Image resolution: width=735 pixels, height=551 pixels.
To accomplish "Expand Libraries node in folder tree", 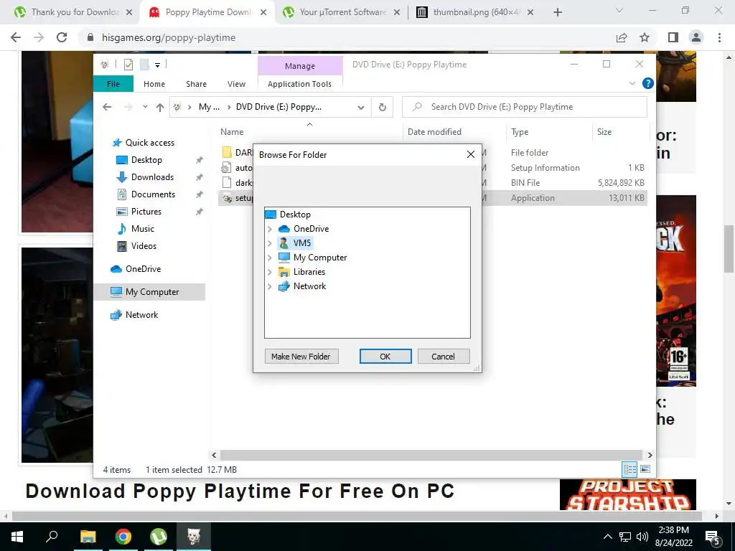I will tap(270, 272).
